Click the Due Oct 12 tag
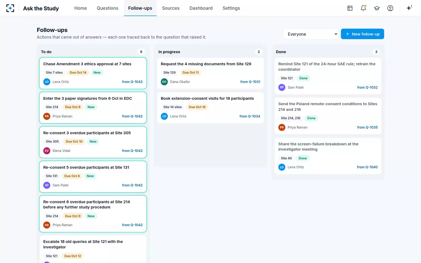This screenshot has height=263, width=421. tap(73, 256)
